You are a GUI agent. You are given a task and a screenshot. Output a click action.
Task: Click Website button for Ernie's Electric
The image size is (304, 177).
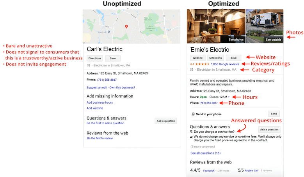pyautogui.click(x=197, y=58)
